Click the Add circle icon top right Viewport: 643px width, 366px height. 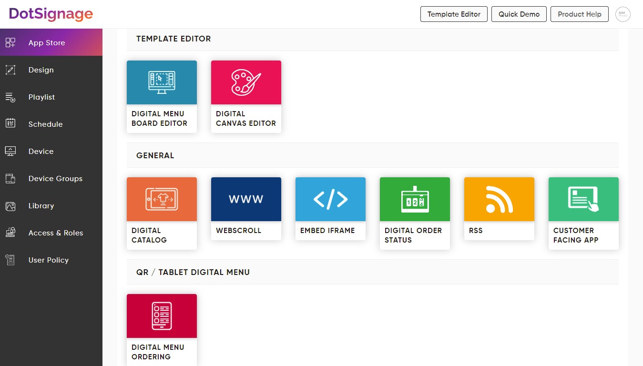(x=623, y=14)
